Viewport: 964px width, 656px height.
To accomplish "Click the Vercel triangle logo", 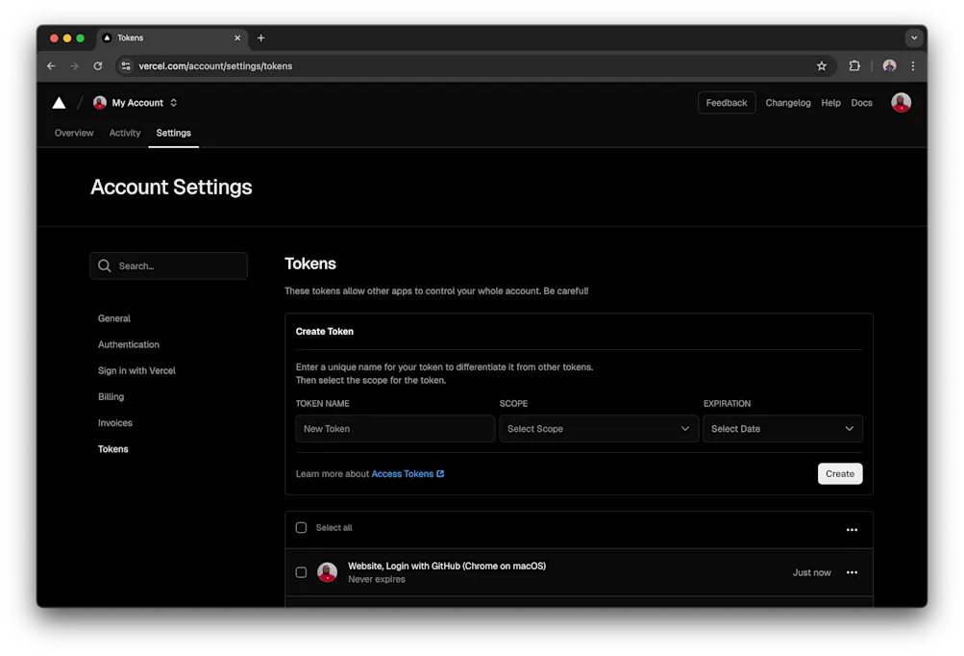I will click(x=58, y=102).
